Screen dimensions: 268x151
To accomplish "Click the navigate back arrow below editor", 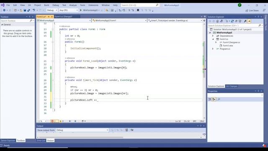I will tap(70, 121).
